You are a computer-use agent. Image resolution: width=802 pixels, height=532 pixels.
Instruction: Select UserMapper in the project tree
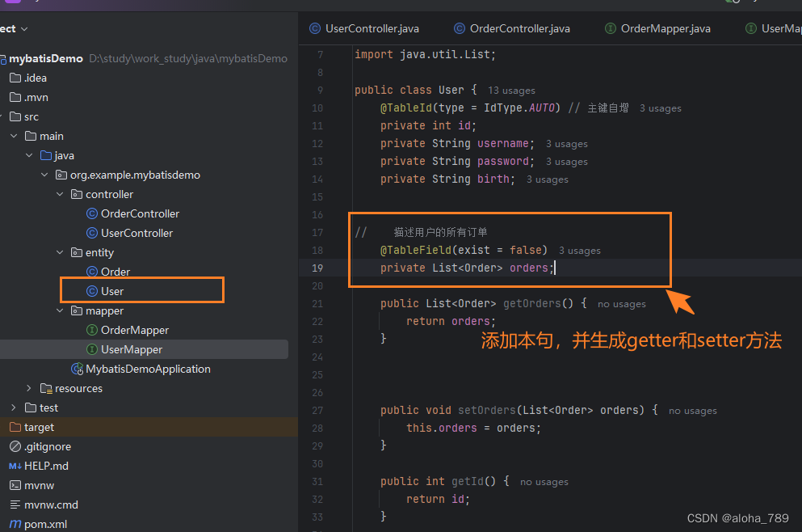[132, 350]
